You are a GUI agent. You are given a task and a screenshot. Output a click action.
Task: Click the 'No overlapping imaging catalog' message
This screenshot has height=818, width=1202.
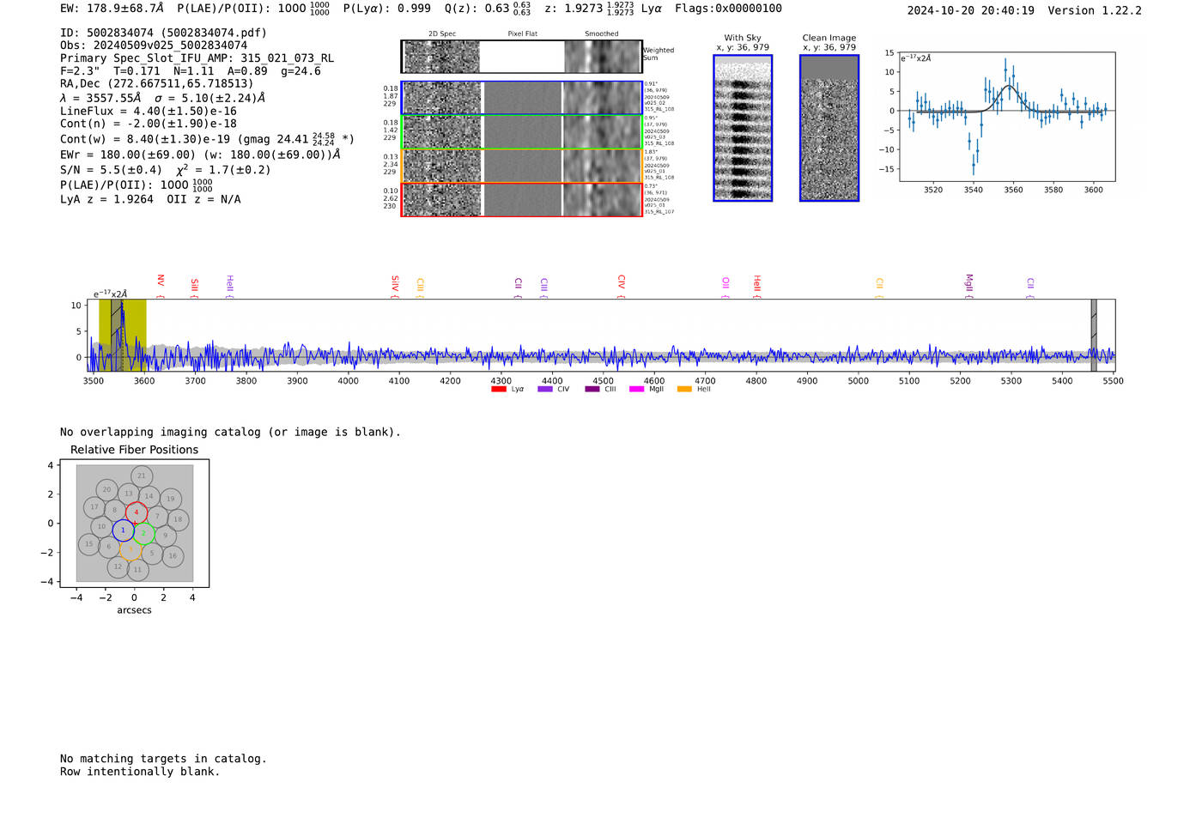coord(230,432)
